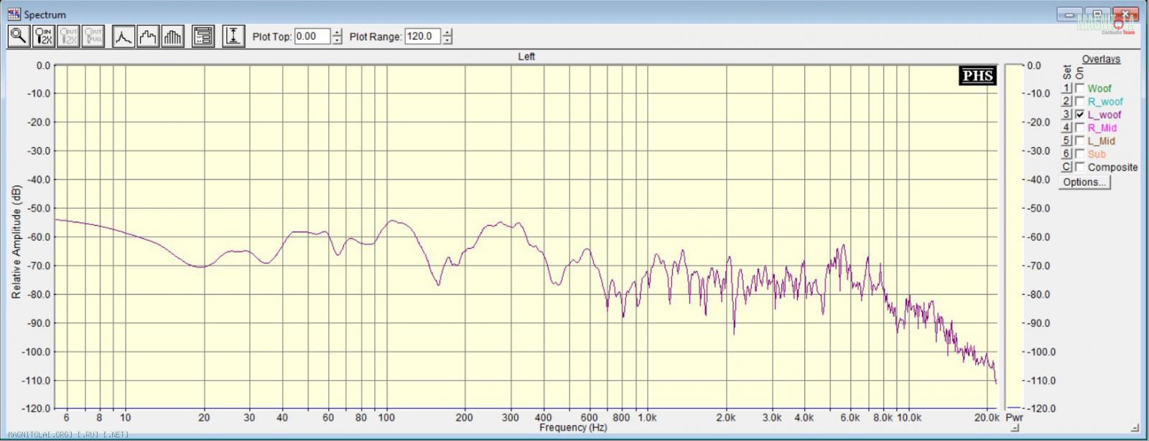Click the -60.0 left amplitude tick label
Viewport: 1149px width, 441px height.
coord(39,237)
